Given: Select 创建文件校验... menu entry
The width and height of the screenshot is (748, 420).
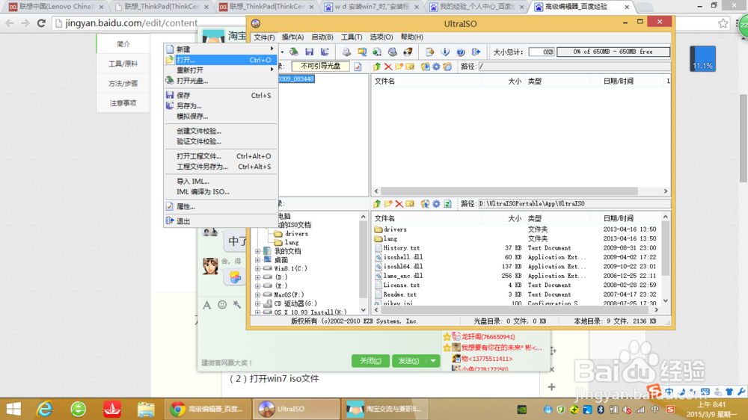Looking at the screenshot, I should 221,131.
